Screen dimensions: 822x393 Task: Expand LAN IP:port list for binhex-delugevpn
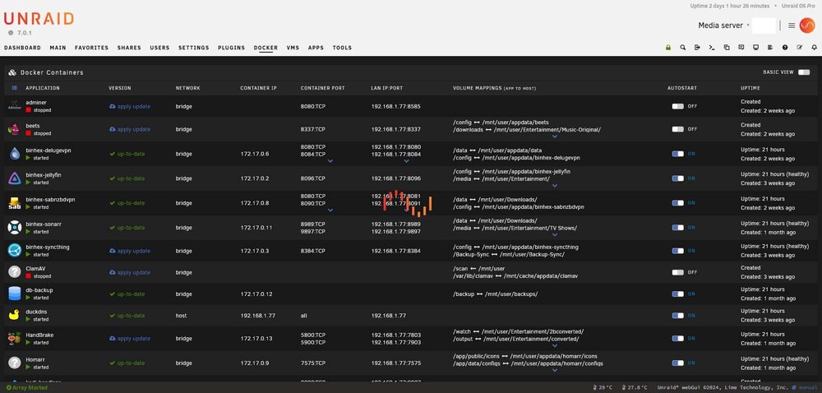(x=406, y=161)
